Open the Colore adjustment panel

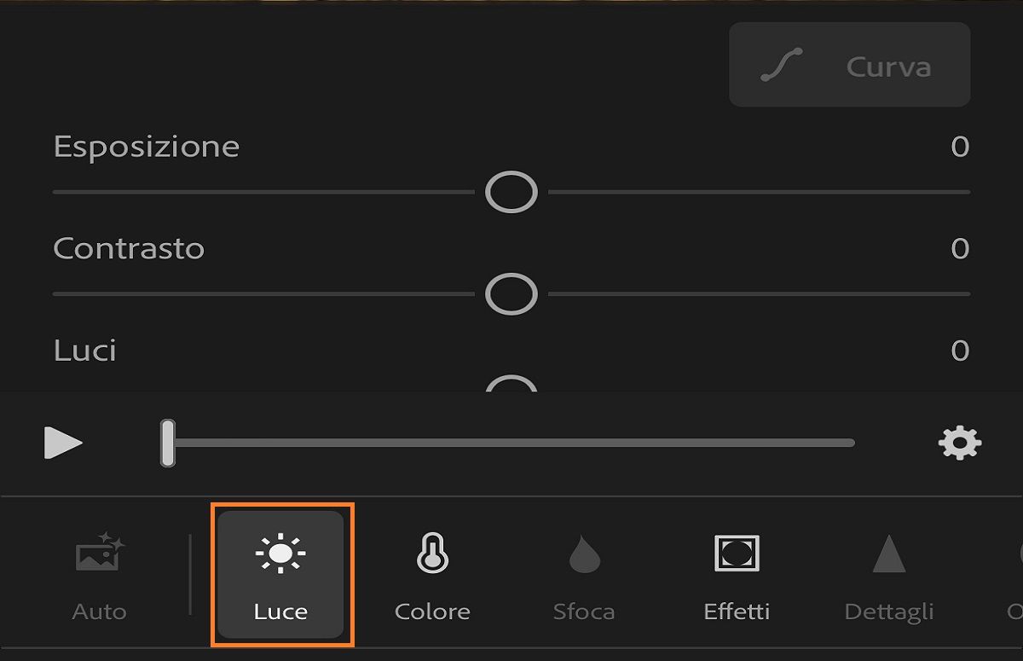pos(432,574)
